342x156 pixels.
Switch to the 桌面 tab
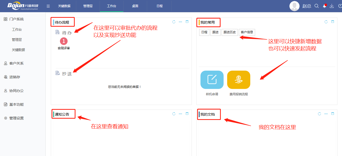[135, 6]
